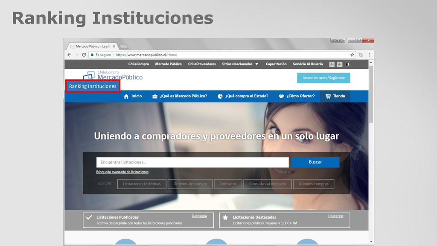This screenshot has height=246, width=437.
Task: Click the Buscar button
Action: pos(315,162)
